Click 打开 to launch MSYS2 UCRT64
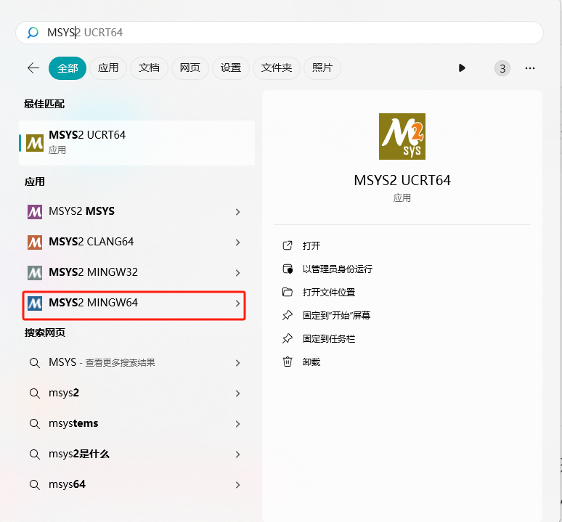562x522 pixels. (x=311, y=246)
